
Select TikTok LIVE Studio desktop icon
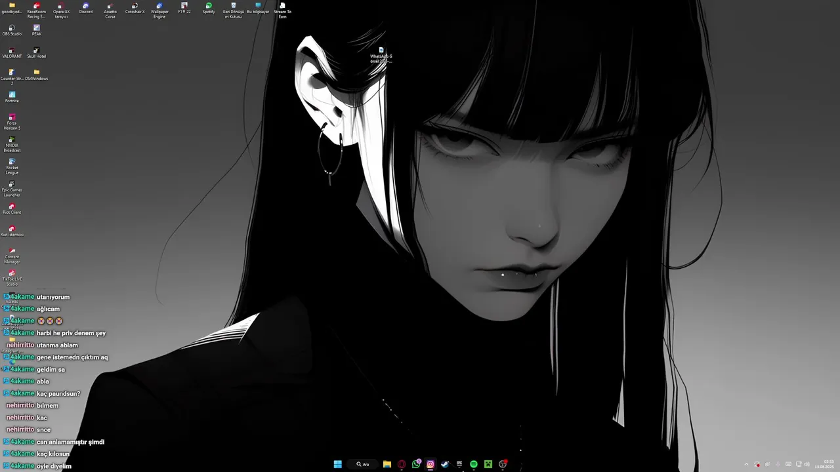12,278
